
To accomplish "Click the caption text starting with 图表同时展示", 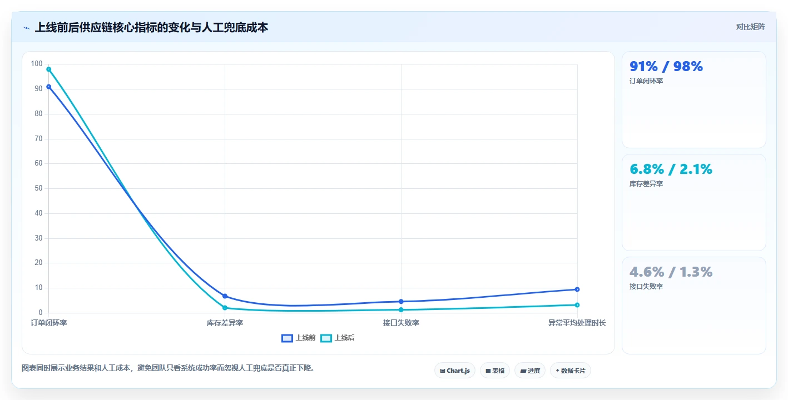I will pos(170,368).
